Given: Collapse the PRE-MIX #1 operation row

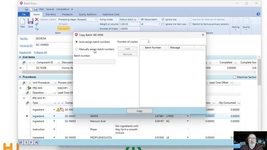Looking at the screenshot, I should [24, 98].
